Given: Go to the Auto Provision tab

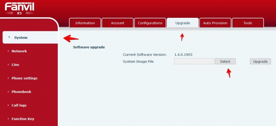Looking at the screenshot, I should point(215,23).
